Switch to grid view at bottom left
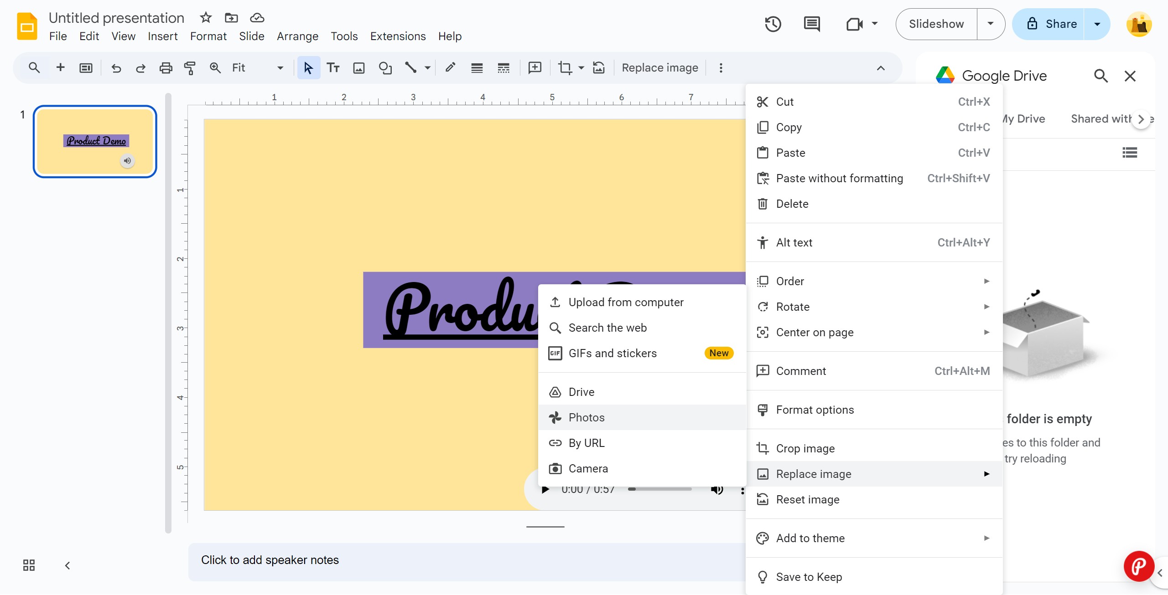 pyautogui.click(x=29, y=565)
